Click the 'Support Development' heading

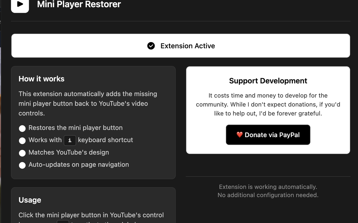268,81
